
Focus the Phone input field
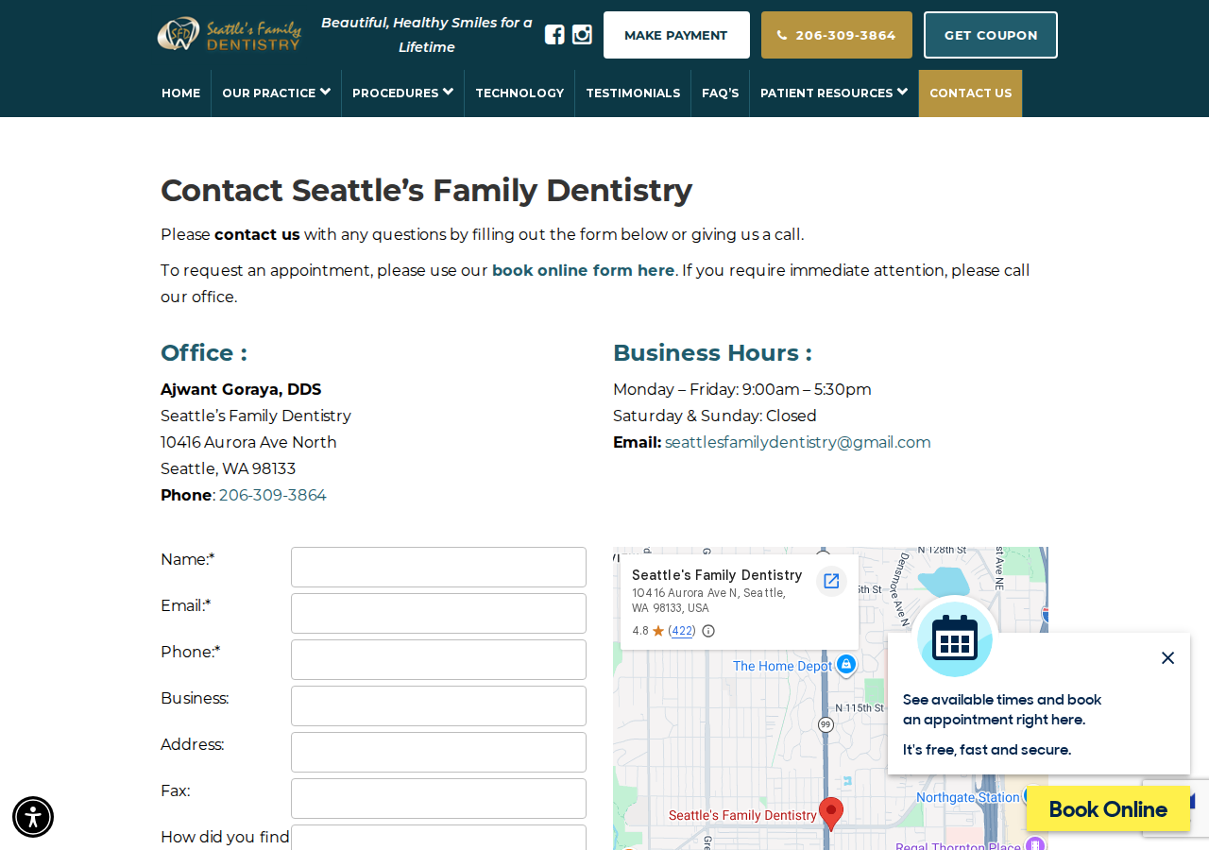(x=438, y=659)
